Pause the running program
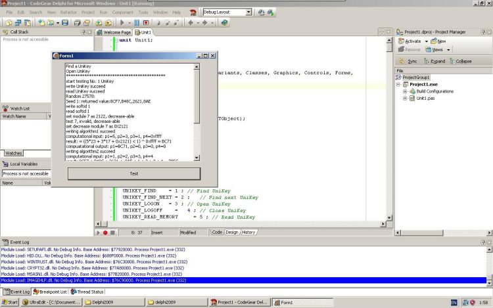 [x=137, y=22]
